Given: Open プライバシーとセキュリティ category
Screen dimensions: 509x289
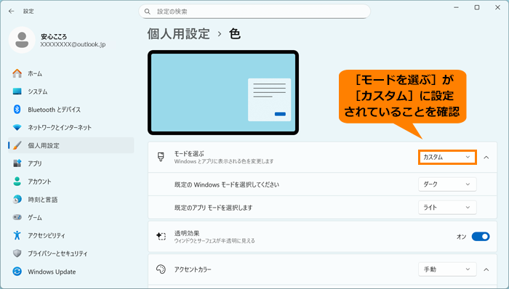Looking at the screenshot, I should 71,253.
